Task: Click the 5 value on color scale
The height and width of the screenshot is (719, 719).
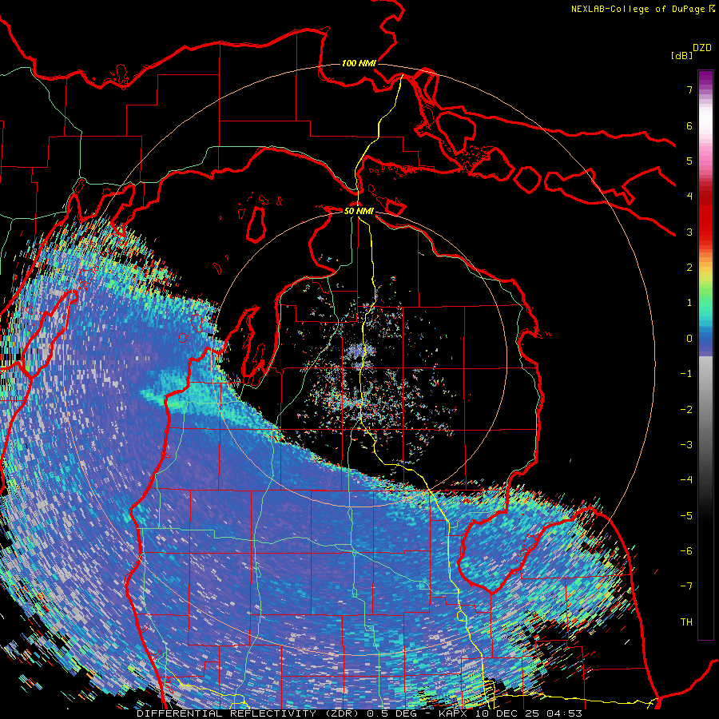Action: 689,161
